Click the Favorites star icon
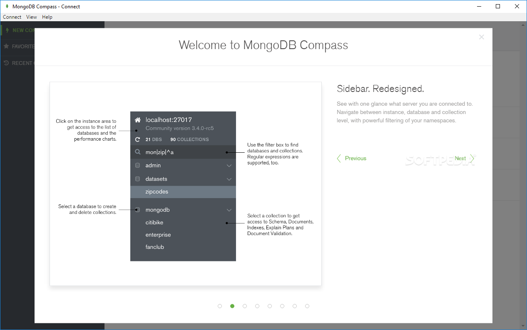Screen dimensions: 527x330 click(6, 46)
